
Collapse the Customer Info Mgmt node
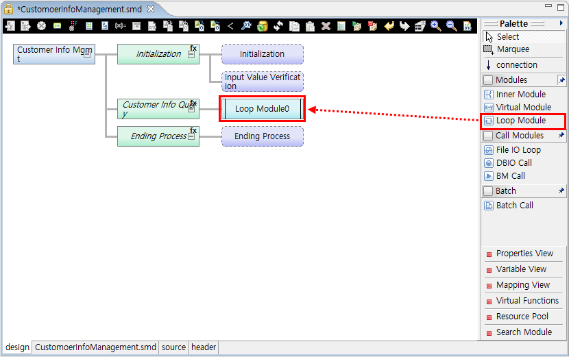click(87, 55)
